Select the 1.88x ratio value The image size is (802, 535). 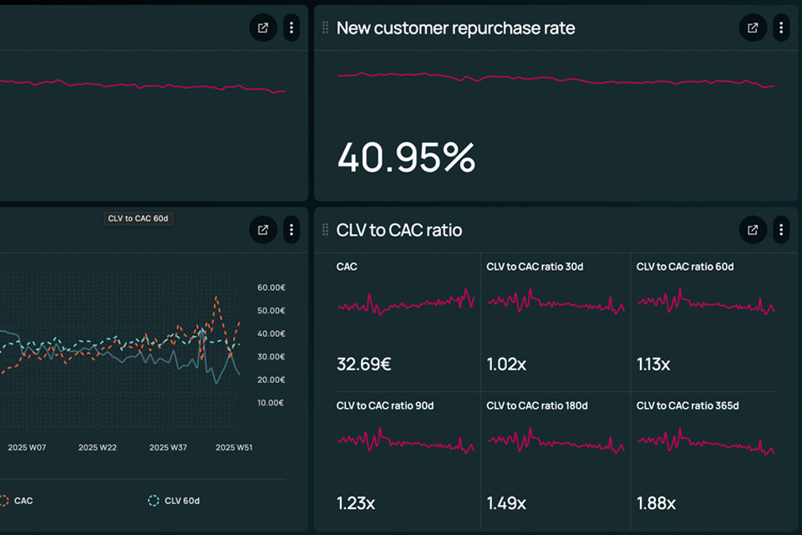click(657, 503)
